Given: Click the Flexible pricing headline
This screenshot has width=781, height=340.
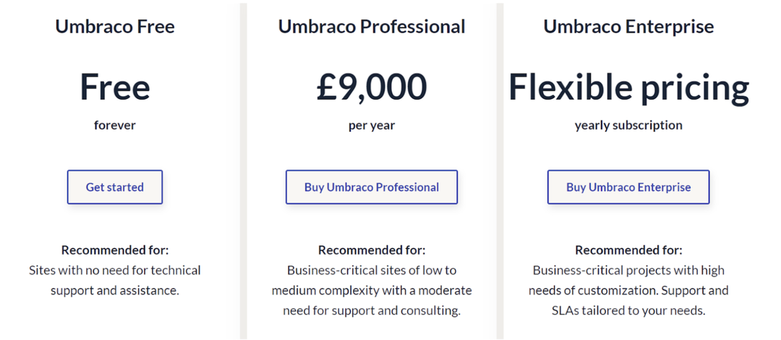Looking at the screenshot, I should (x=628, y=88).
